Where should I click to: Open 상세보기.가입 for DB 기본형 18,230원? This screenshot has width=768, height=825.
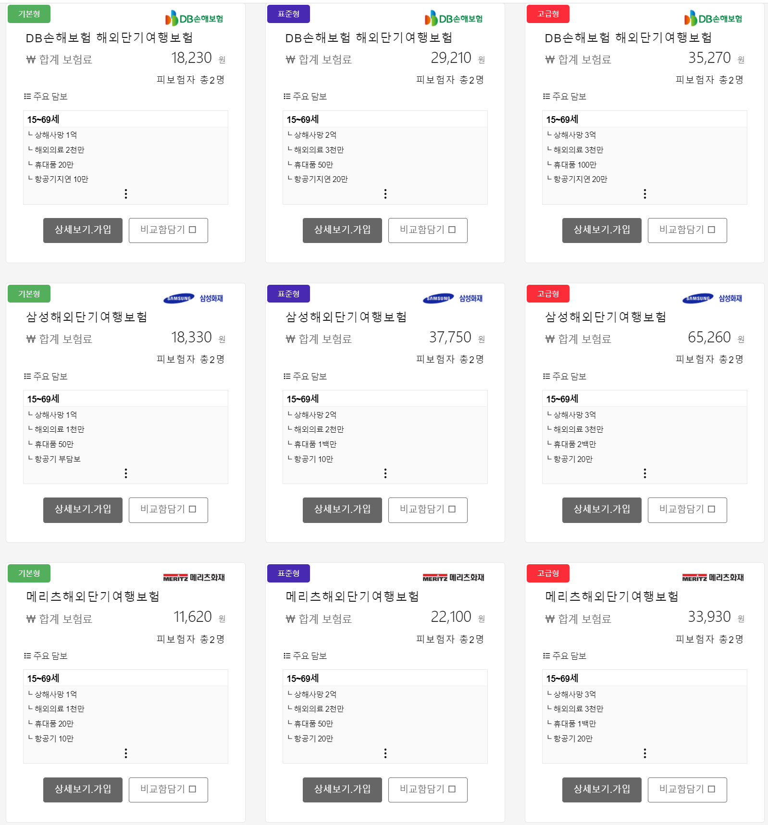click(83, 230)
